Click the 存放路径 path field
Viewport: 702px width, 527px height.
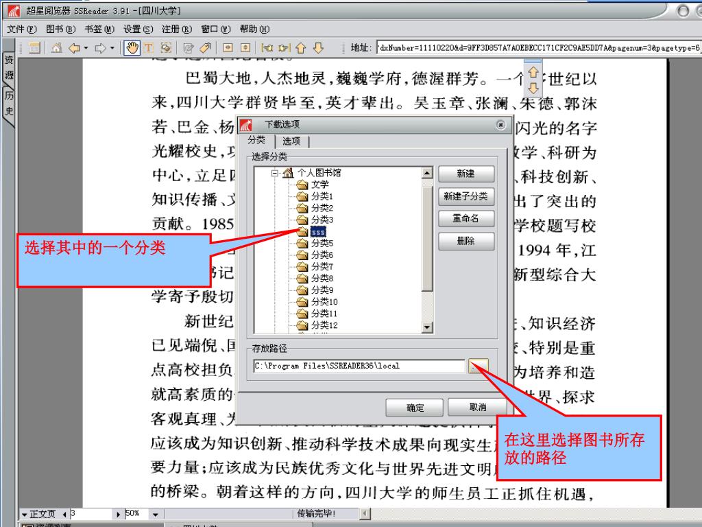(359, 366)
